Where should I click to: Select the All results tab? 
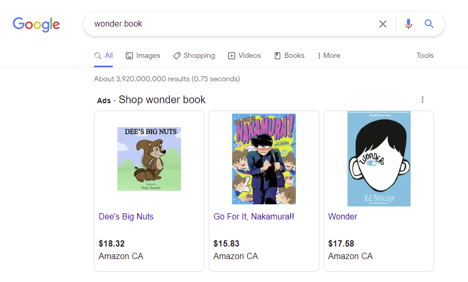point(103,56)
